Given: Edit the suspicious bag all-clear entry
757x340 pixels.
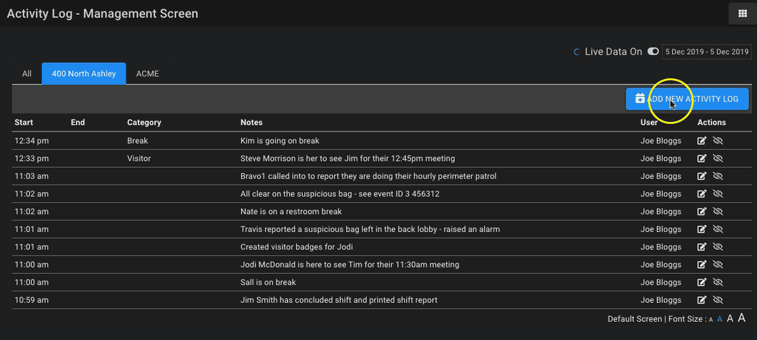Looking at the screenshot, I should [702, 194].
